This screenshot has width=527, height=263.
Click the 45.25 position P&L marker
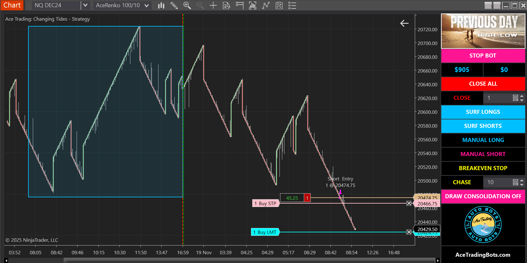292,198
